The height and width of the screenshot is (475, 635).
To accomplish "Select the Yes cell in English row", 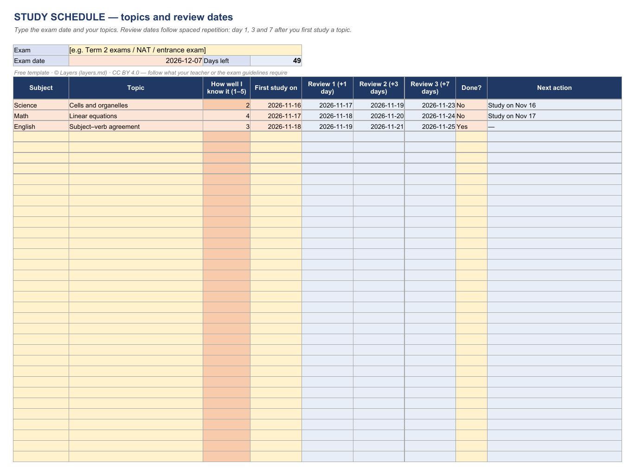I will (471, 127).
